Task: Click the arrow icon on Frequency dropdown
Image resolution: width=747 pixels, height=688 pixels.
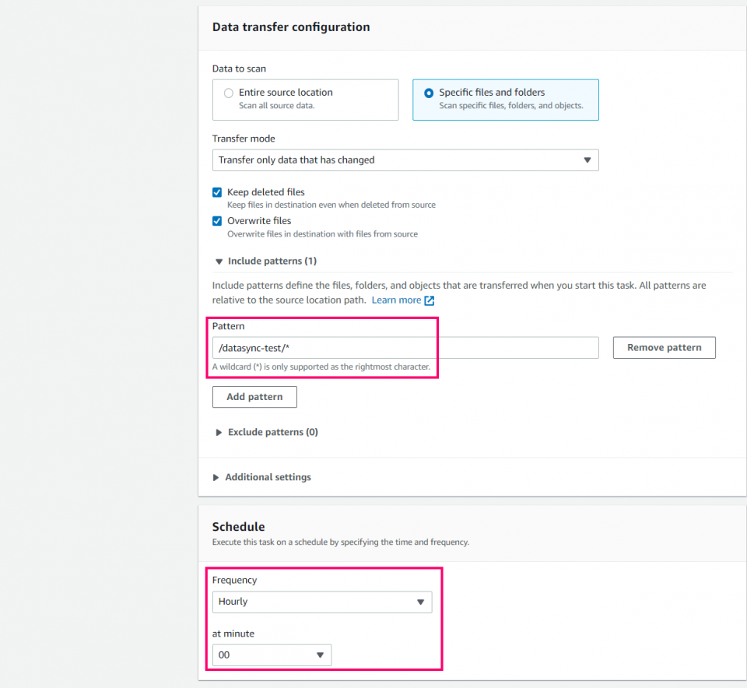Action: (x=420, y=602)
